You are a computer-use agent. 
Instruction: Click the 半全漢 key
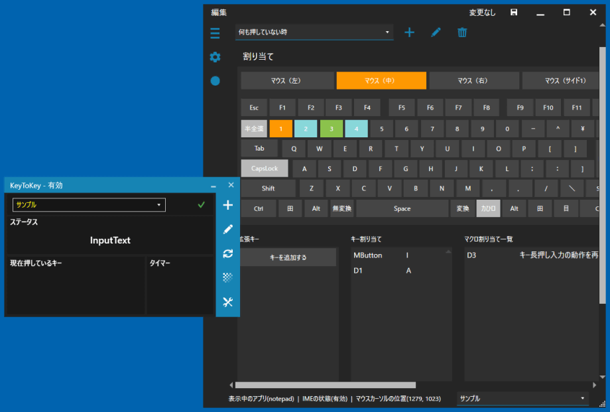(254, 129)
